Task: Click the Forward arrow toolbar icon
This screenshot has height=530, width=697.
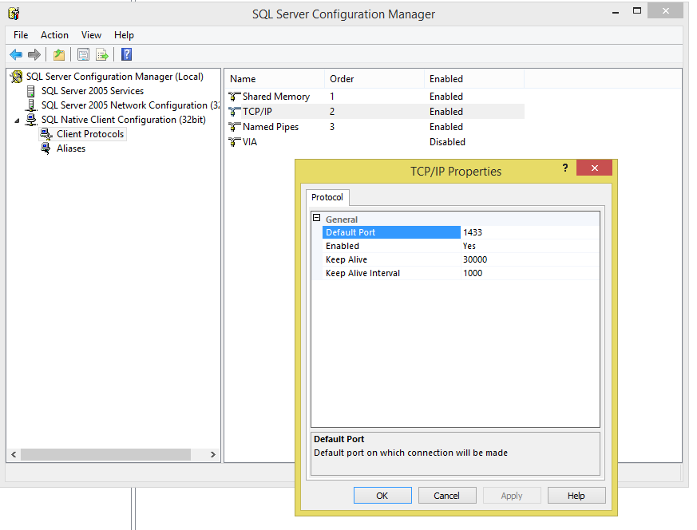Action: click(x=34, y=54)
